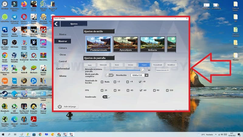Viewport: 243px width, 137px height.
Task: Select the Brillante style thumbnail
Action: pos(152,44)
